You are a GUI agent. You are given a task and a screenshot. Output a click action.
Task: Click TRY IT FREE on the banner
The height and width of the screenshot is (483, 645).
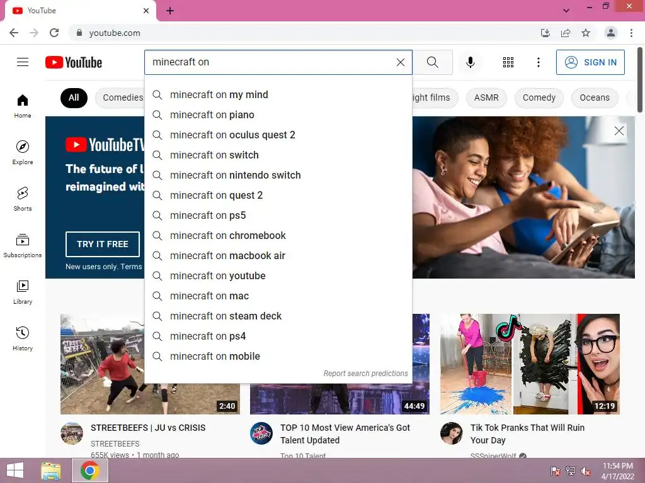click(103, 244)
